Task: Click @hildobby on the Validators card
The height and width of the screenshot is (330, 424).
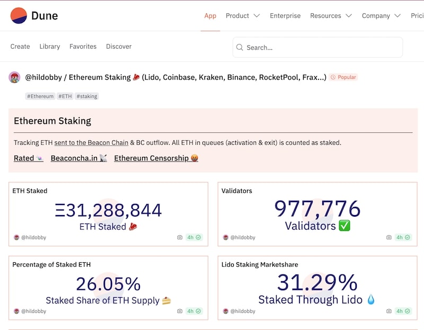Action: pyautogui.click(x=243, y=237)
